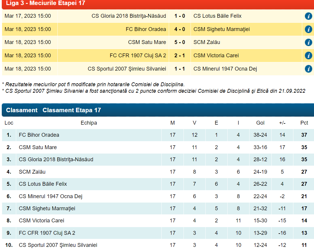Click the Gol column header
This screenshot has height=251, width=314.
tap(260, 123)
